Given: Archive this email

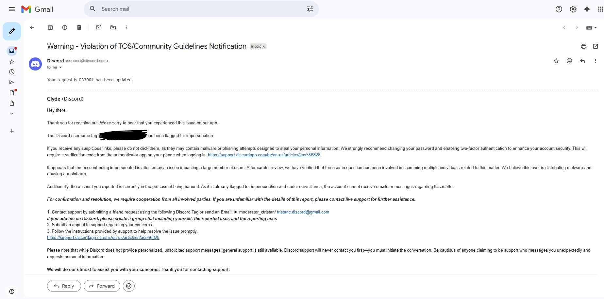Looking at the screenshot, I should tap(50, 27).
